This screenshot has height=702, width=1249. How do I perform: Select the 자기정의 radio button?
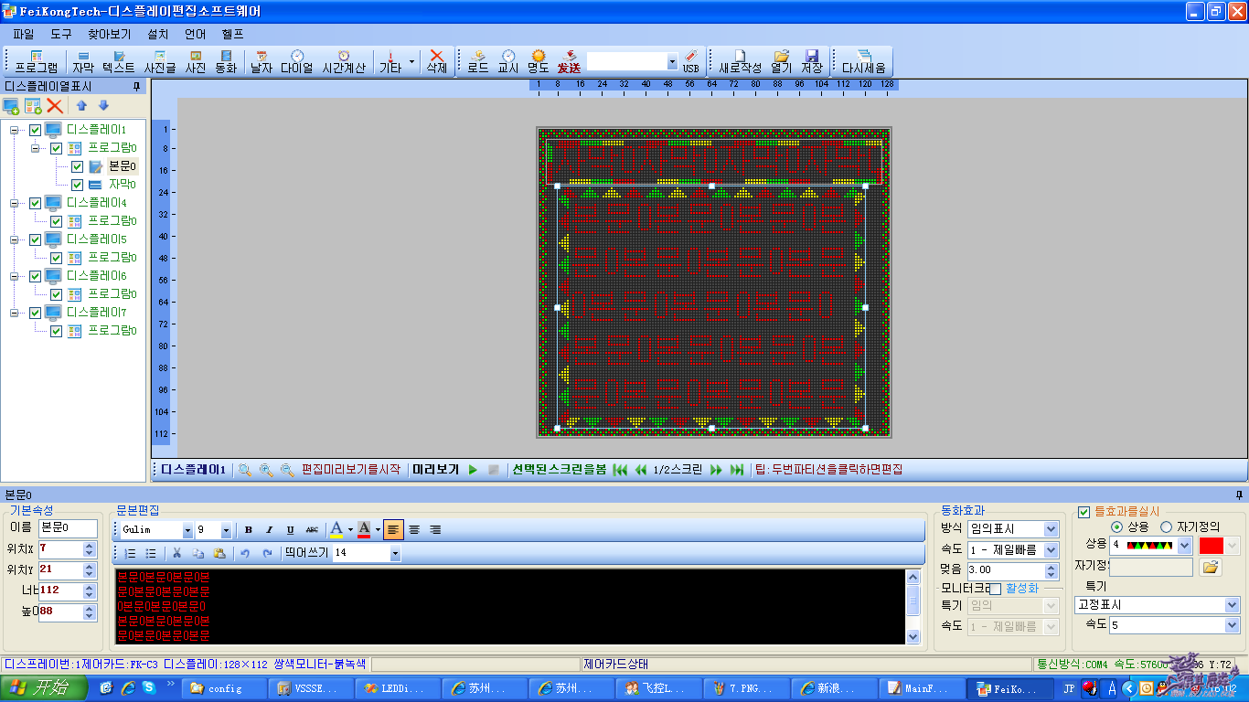coord(1166,527)
